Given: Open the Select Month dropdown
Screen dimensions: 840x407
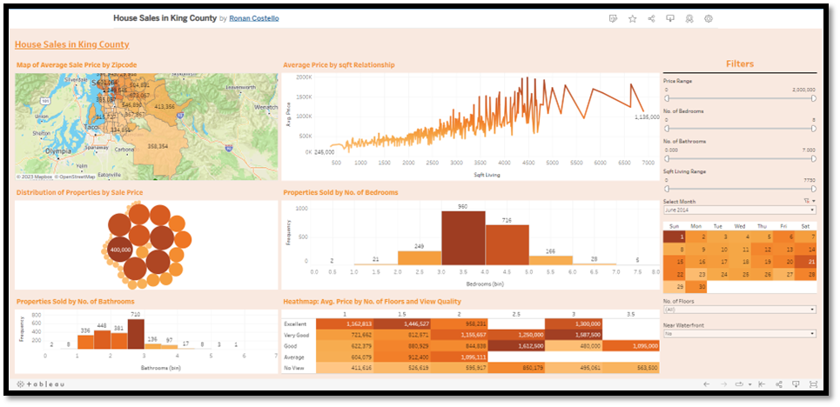Looking at the screenshot, I should tap(739, 210).
